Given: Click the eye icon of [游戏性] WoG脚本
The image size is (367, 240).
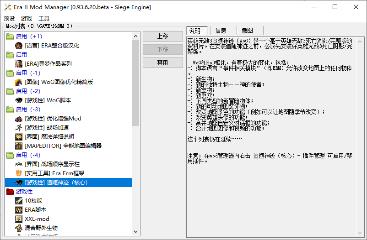Looking at the screenshot, I should pos(19,100).
